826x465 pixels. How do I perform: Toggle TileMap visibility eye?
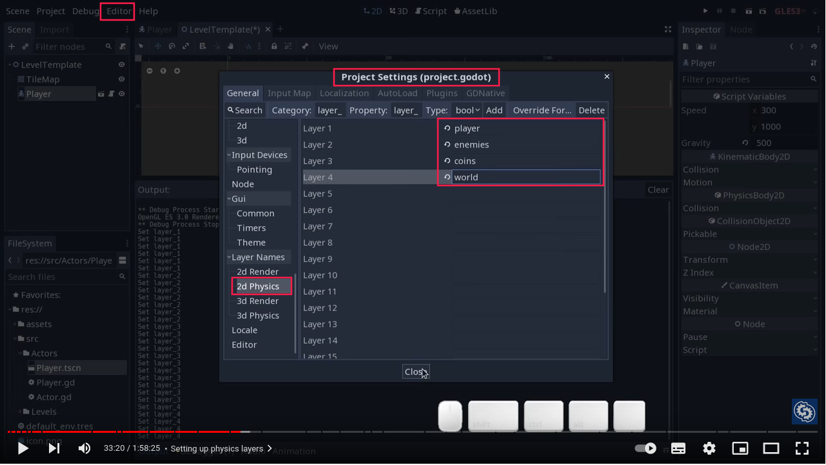pos(121,79)
